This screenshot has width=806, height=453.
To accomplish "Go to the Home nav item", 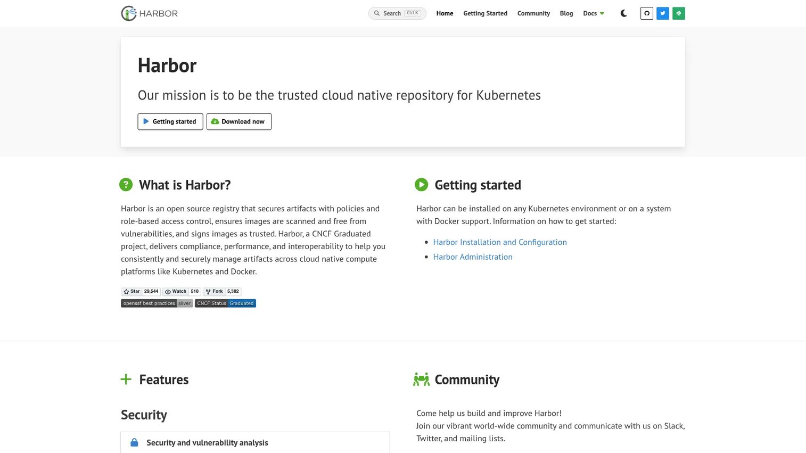I will pos(445,13).
